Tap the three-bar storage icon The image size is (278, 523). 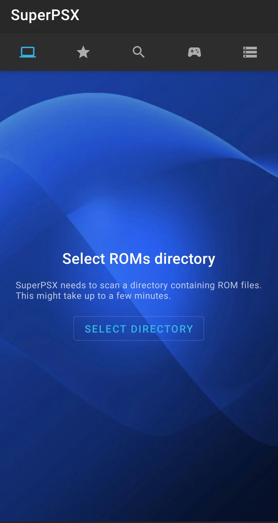click(x=250, y=52)
